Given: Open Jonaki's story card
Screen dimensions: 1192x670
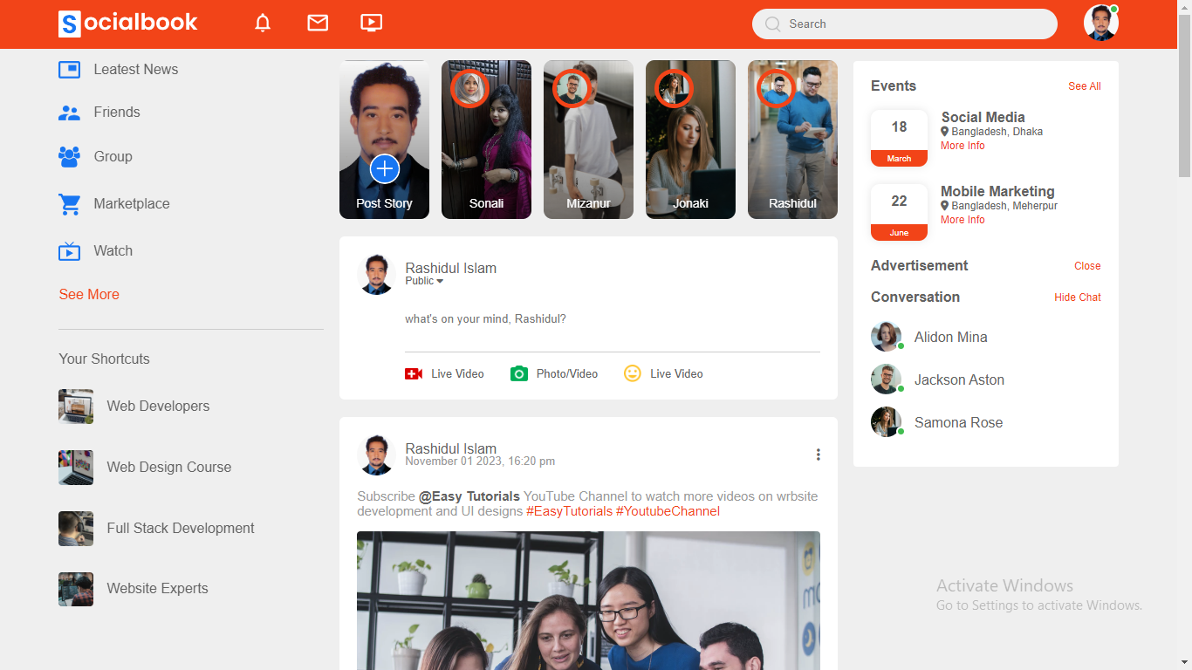Looking at the screenshot, I should [690, 140].
